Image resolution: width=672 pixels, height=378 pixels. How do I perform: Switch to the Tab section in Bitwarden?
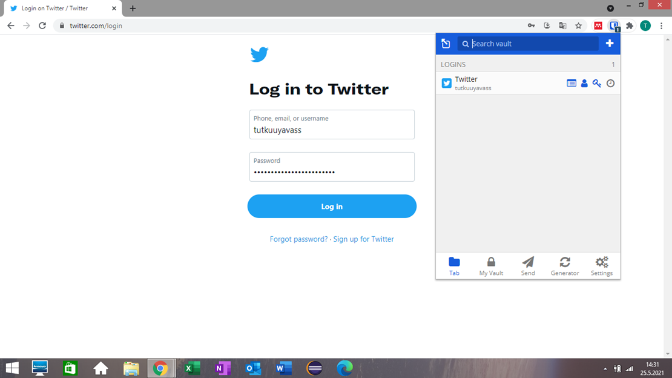454,266
